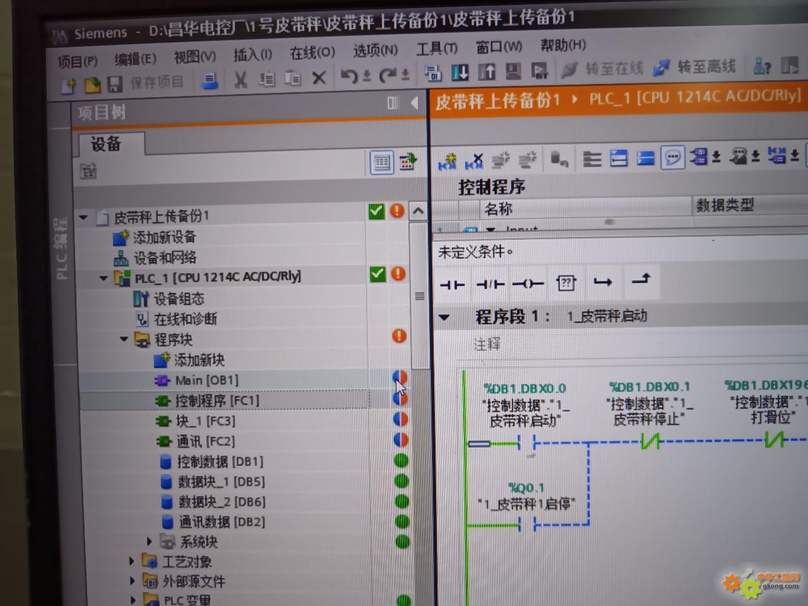Click the print toolbar icon

click(x=210, y=81)
